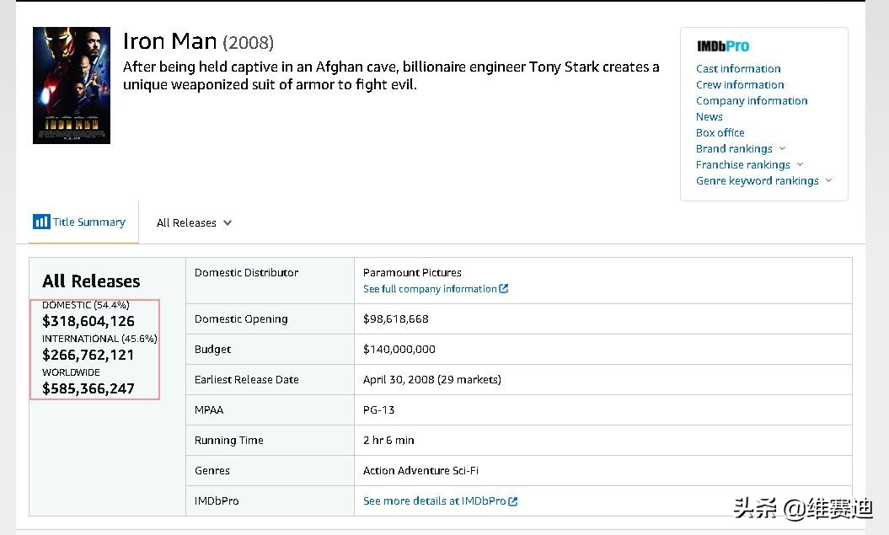Open the Iron Man poster thumbnail

click(x=72, y=85)
